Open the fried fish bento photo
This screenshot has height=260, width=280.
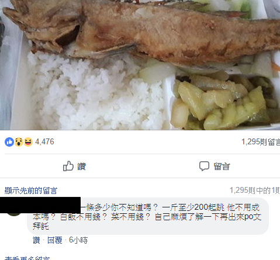(x=140, y=65)
